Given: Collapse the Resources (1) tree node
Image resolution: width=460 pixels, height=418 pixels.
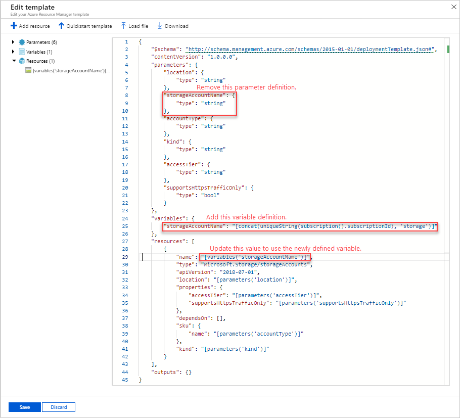Looking at the screenshot, I should point(14,61).
